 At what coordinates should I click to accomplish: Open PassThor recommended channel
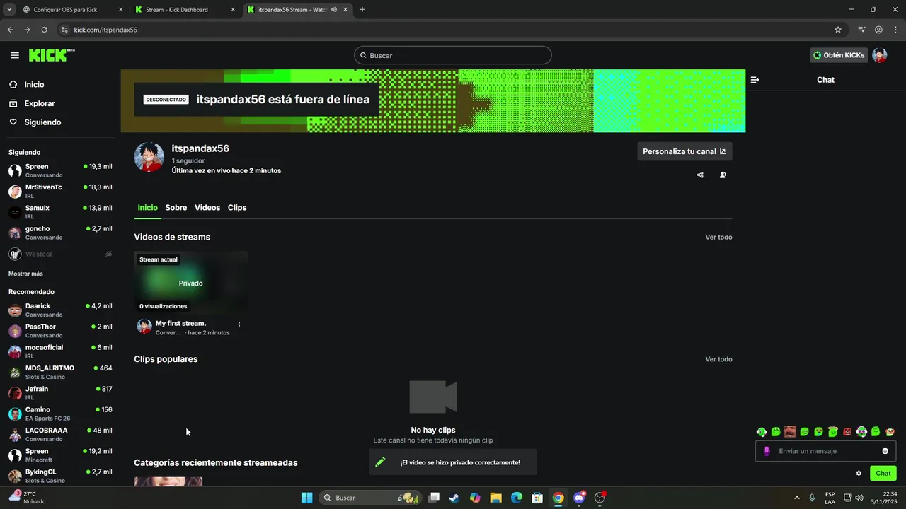coord(60,331)
